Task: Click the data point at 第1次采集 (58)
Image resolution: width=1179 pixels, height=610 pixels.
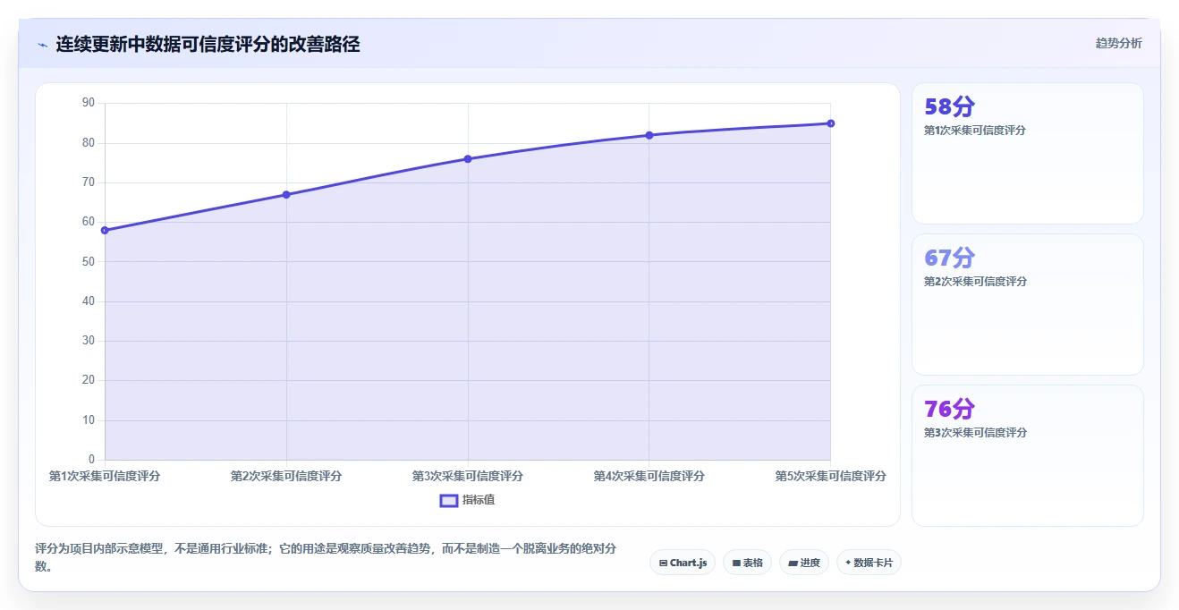Action: 105,230
